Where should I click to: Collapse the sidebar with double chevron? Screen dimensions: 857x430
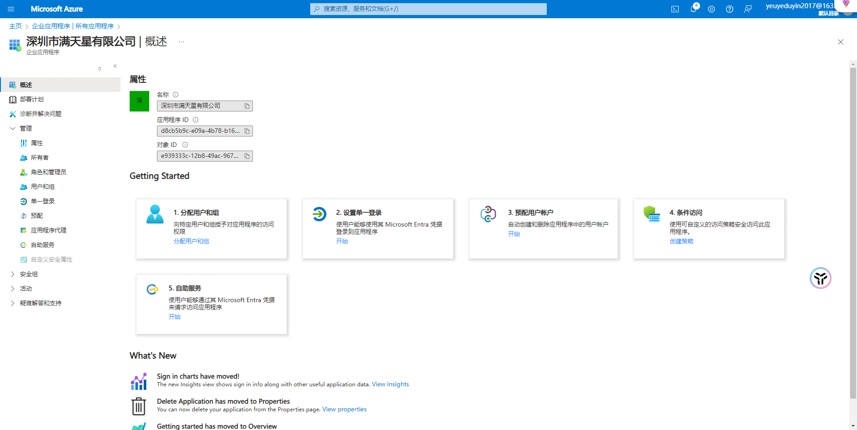pos(115,66)
